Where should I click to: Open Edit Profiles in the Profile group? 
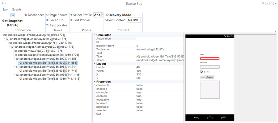pyautogui.click(x=71, y=20)
